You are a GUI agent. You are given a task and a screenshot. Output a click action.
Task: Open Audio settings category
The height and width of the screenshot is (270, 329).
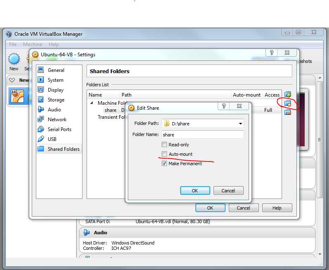pyautogui.click(x=59, y=109)
